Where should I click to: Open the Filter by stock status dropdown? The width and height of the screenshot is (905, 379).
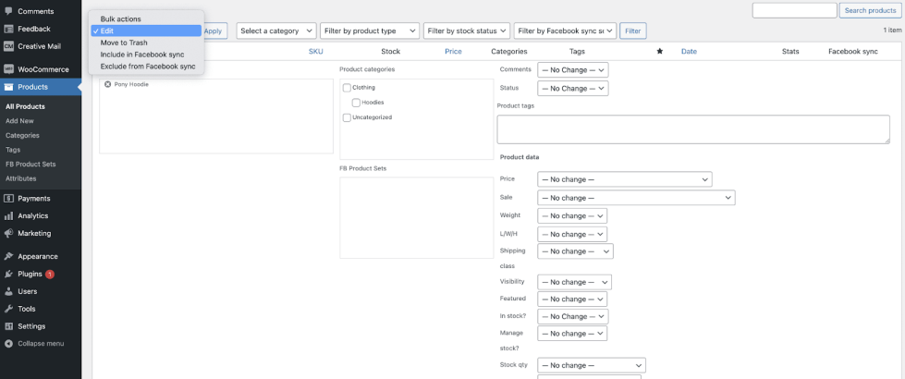tap(468, 31)
